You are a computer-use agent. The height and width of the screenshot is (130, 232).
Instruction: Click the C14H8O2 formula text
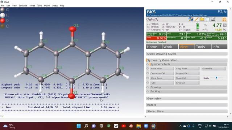coord(152,19)
